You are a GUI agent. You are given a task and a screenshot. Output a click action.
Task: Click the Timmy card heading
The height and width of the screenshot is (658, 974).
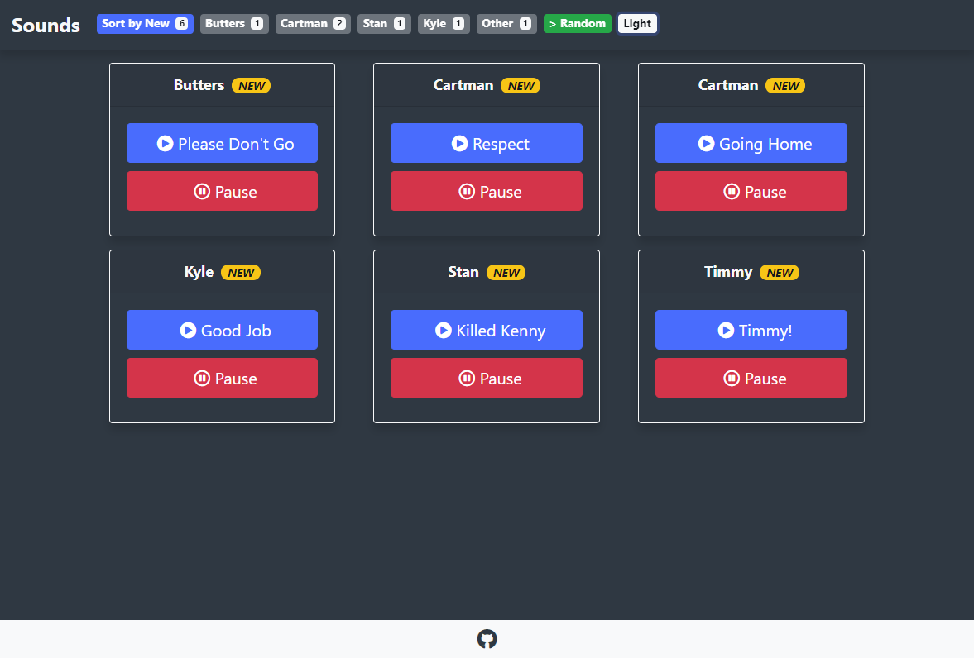point(728,272)
